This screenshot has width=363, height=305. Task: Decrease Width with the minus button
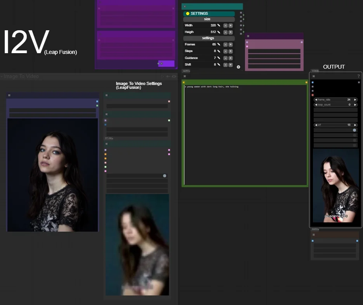coord(226,26)
